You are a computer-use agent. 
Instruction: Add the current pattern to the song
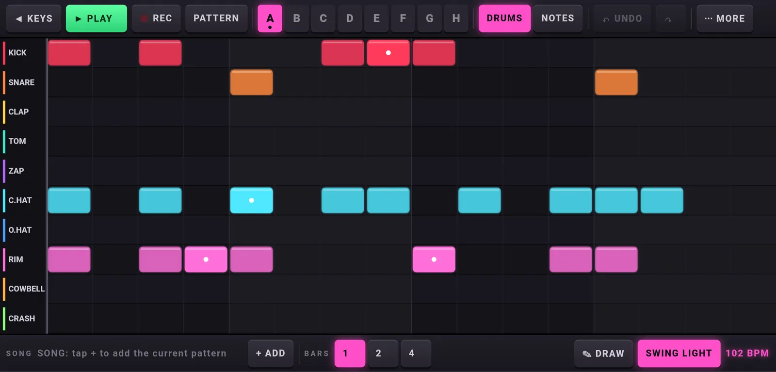[x=271, y=354]
